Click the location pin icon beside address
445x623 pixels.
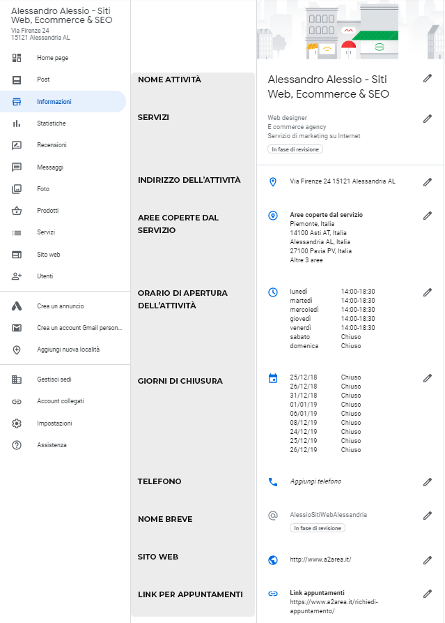(x=273, y=182)
